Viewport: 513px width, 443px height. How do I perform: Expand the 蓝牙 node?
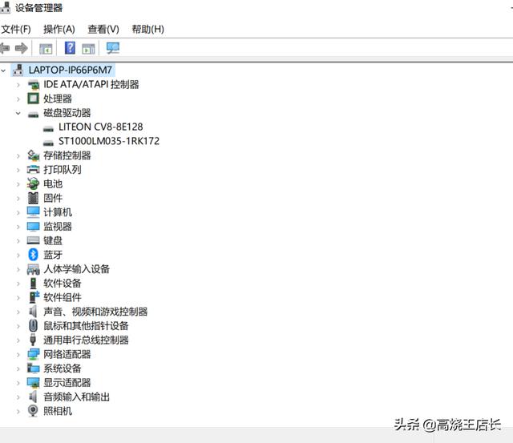coord(18,255)
